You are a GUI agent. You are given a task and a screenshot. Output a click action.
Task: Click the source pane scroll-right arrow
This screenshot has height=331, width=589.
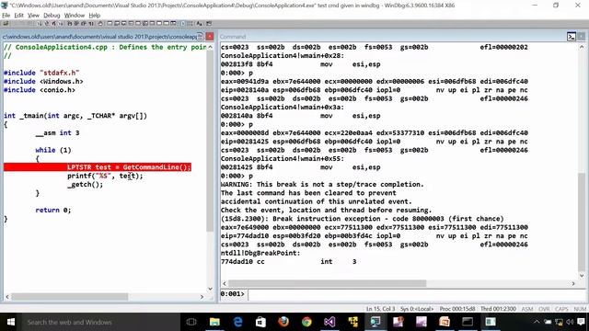click(202, 297)
